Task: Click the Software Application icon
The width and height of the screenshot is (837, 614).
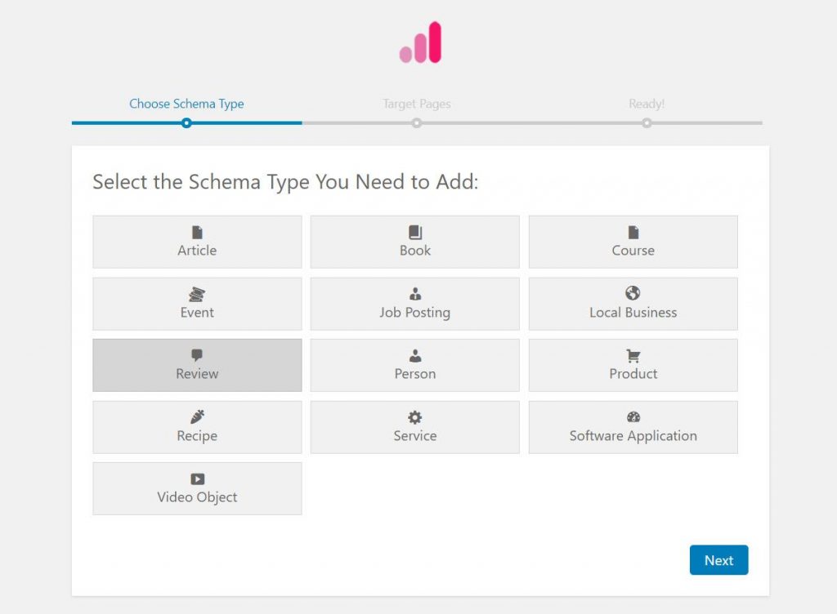Action: (633, 417)
